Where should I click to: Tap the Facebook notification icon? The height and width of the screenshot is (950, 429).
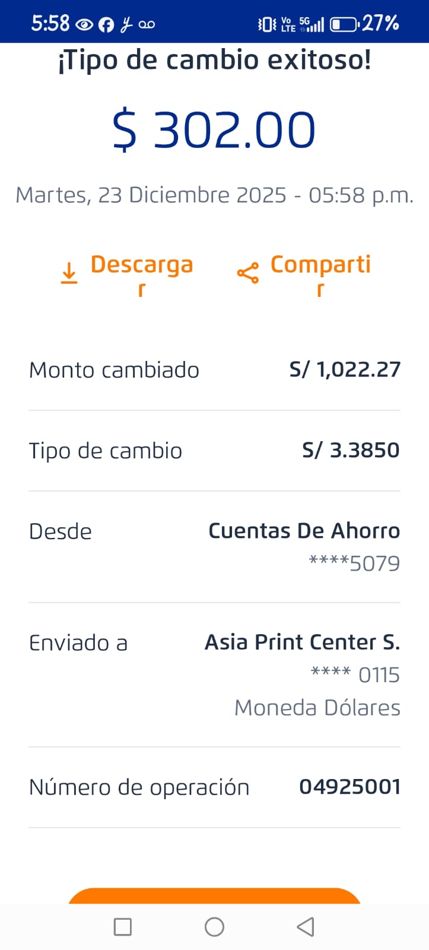(x=106, y=24)
